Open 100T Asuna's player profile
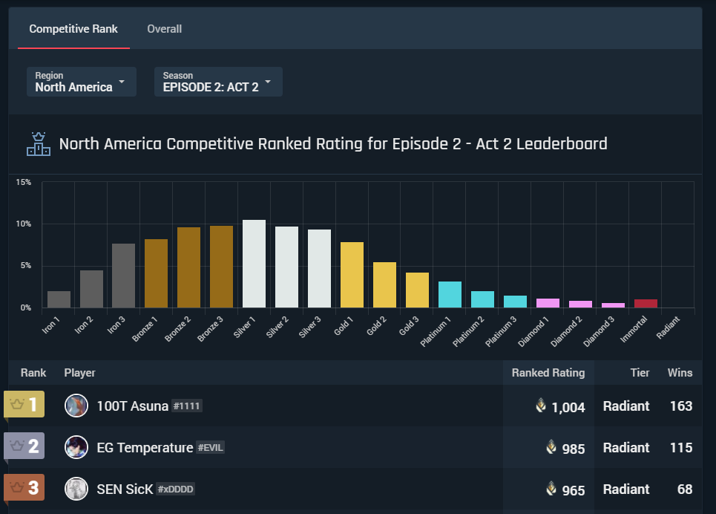716x514 pixels. [132, 406]
